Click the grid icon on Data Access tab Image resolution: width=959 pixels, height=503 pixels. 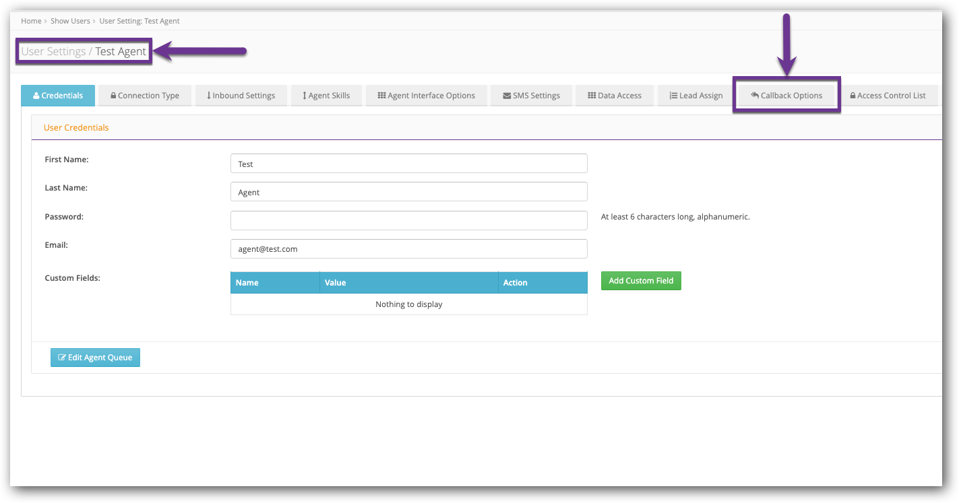(x=591, y=95)
